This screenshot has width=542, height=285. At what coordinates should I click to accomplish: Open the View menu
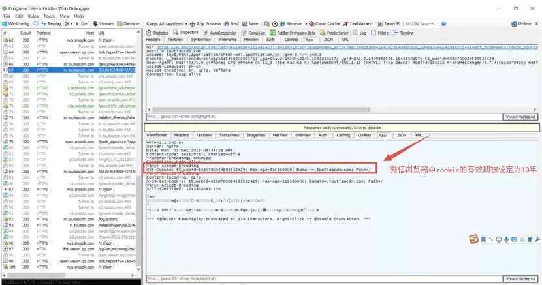(x=64, y=16)
